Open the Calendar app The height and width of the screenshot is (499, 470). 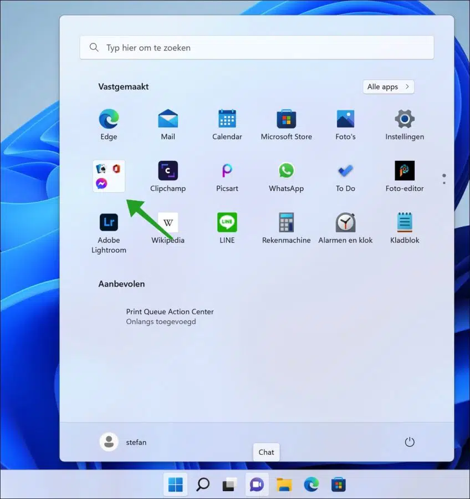[x=227, y=124]
